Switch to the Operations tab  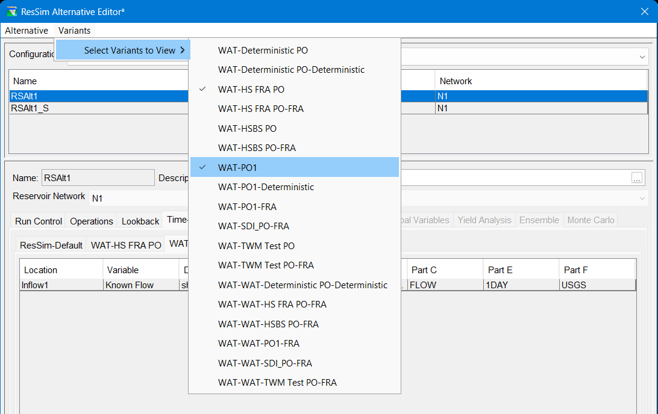(x=92, y=221)
